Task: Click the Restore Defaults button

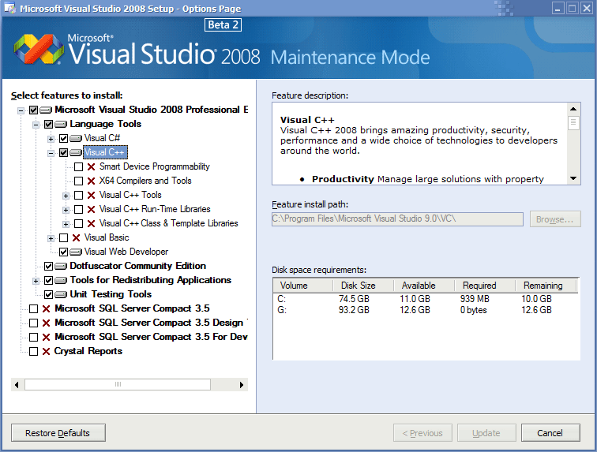Action: [x=58, y=433]
